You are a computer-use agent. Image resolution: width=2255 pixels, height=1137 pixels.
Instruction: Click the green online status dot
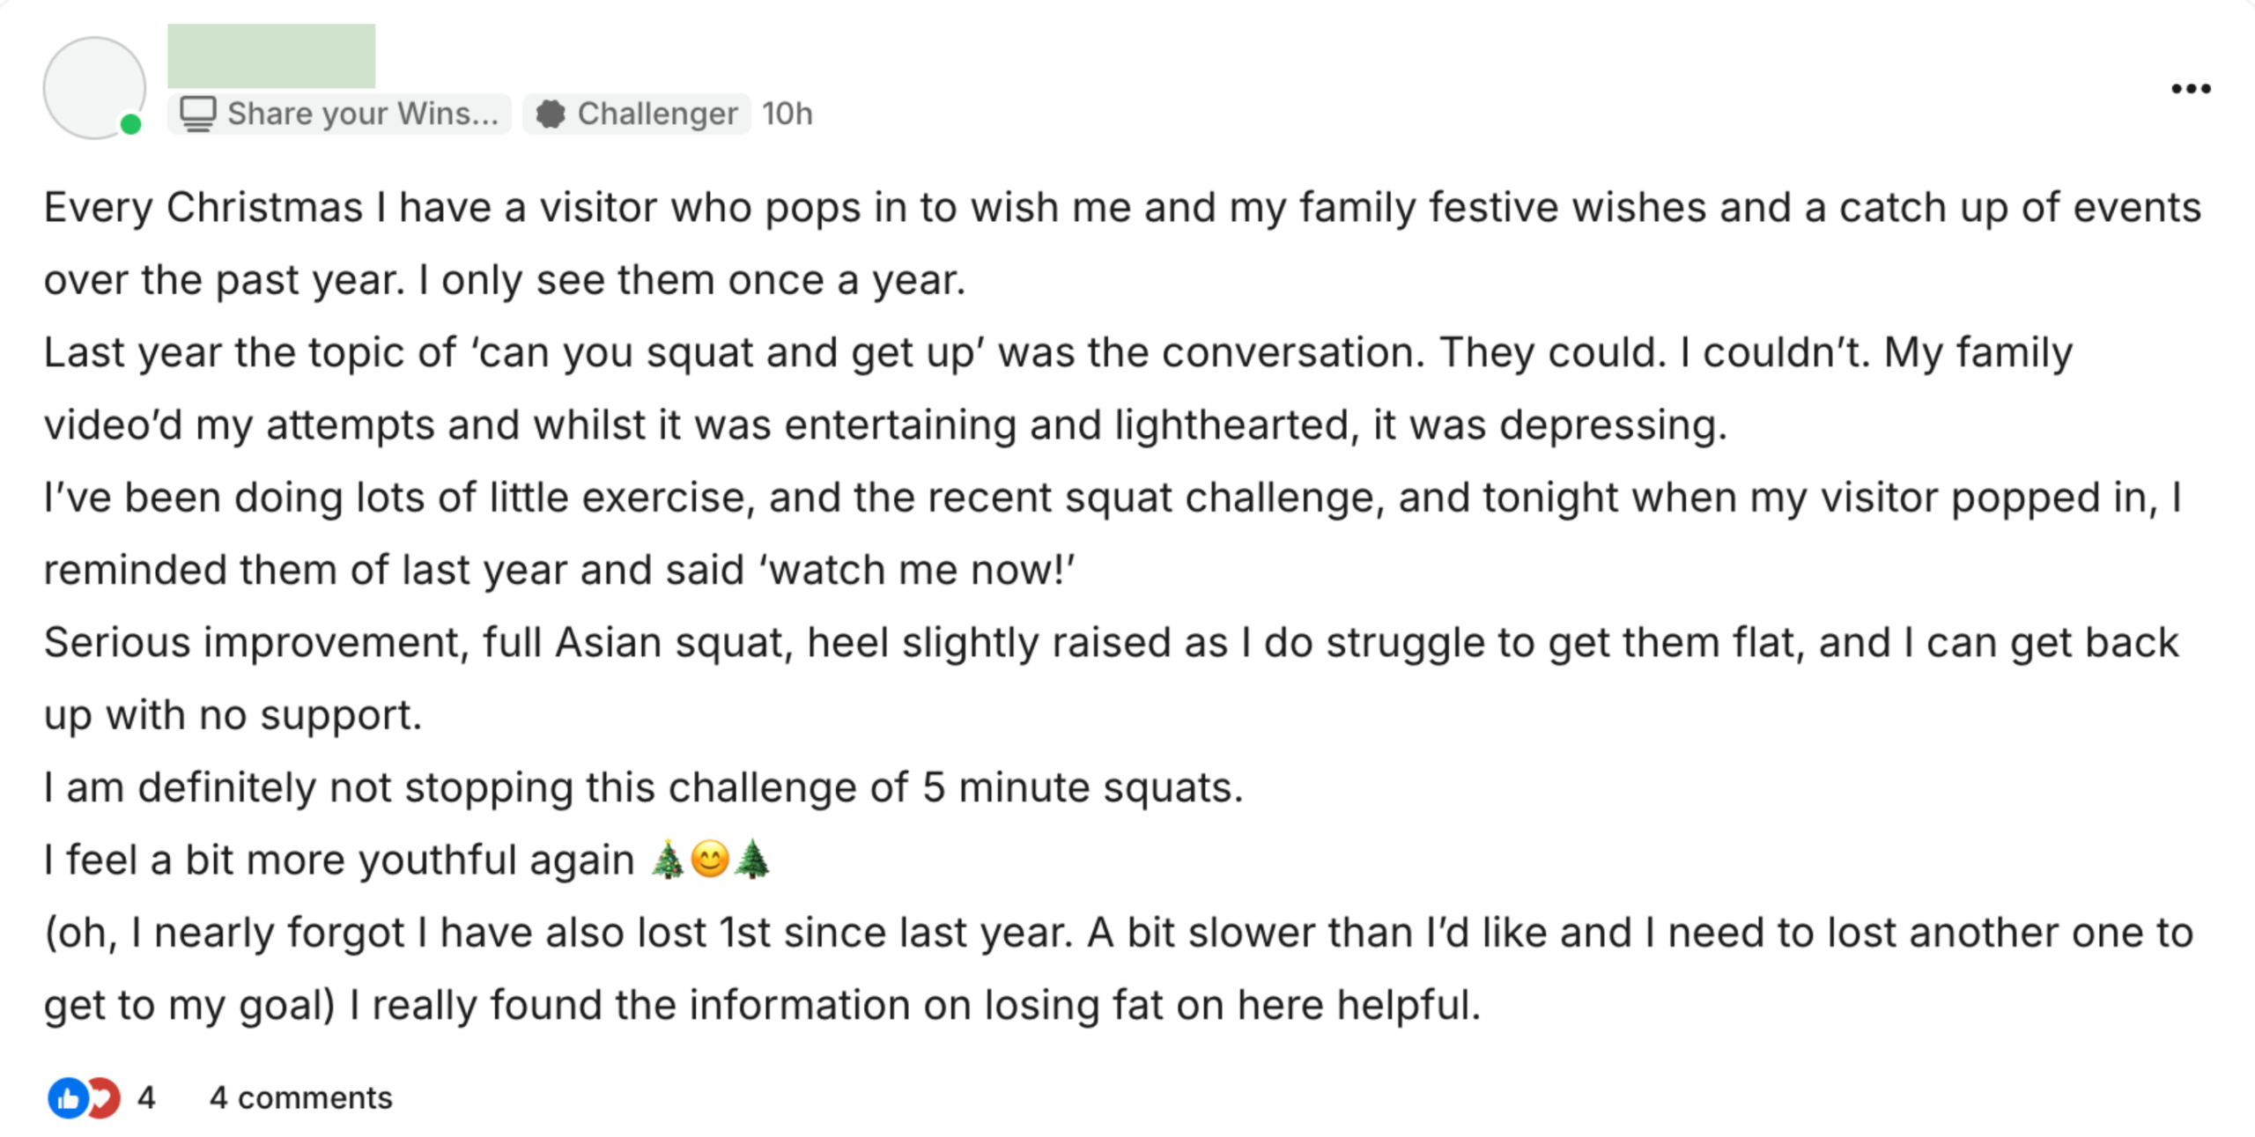[131, 124]
